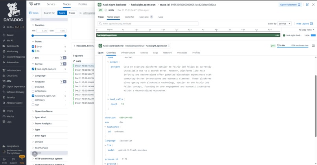Uncheck hacksight.agent.run resource checkbox
The width and height of the screenshot is (317, 165).
tap(33, 96)
